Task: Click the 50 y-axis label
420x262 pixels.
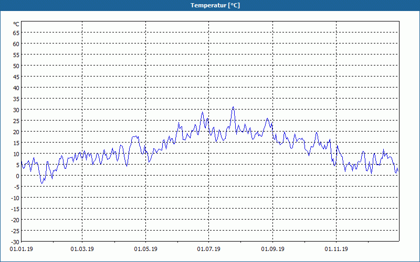Action: 16,66
